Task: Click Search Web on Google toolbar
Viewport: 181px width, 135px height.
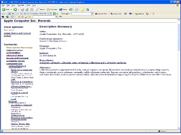Action: point(101,14)
